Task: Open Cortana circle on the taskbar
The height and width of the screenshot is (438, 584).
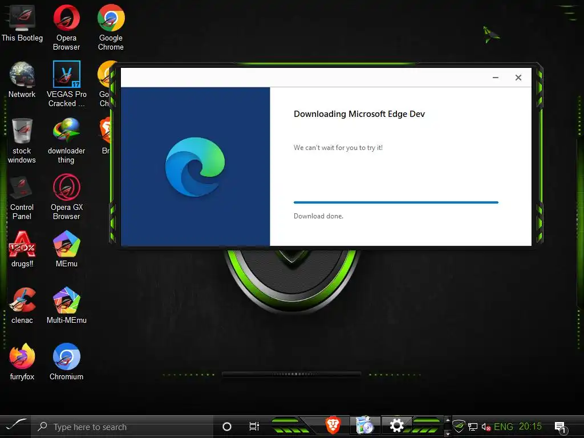Action: pos(226,427)
